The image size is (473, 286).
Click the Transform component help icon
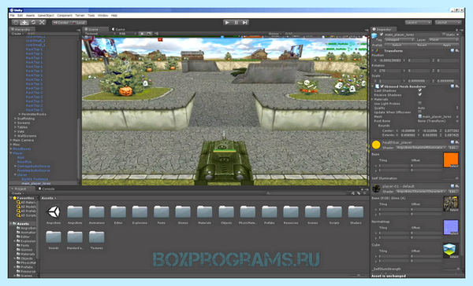point(453,50)
